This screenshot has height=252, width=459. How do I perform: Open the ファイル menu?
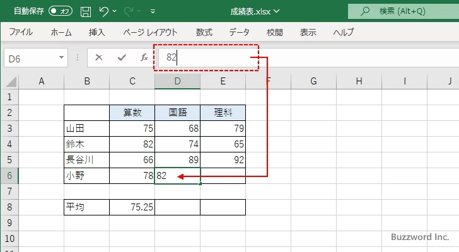[x=21, y=32]
